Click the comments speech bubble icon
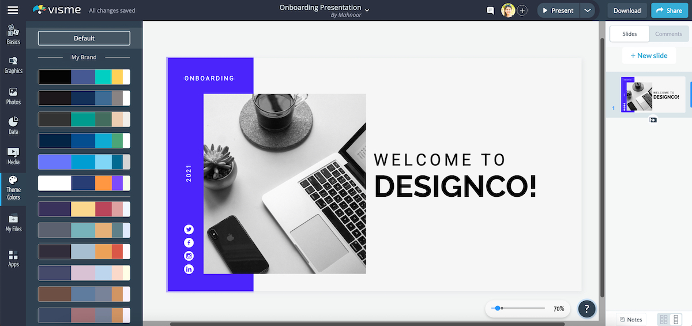Screen dimensions: 692x326 click(x=490, y=10)
